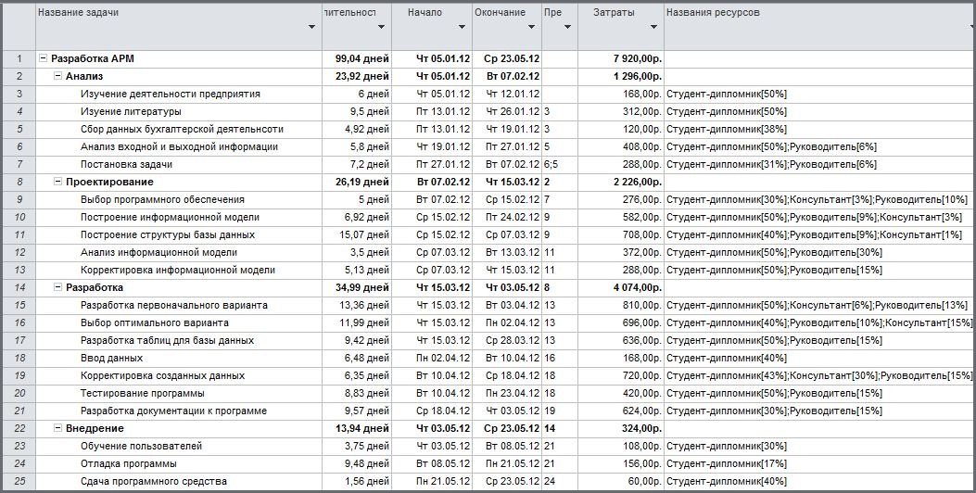The width and height of the screenshot is (976, 493).
Task: Collapse the Проектирование task group
Action: (x=58, y=182)
